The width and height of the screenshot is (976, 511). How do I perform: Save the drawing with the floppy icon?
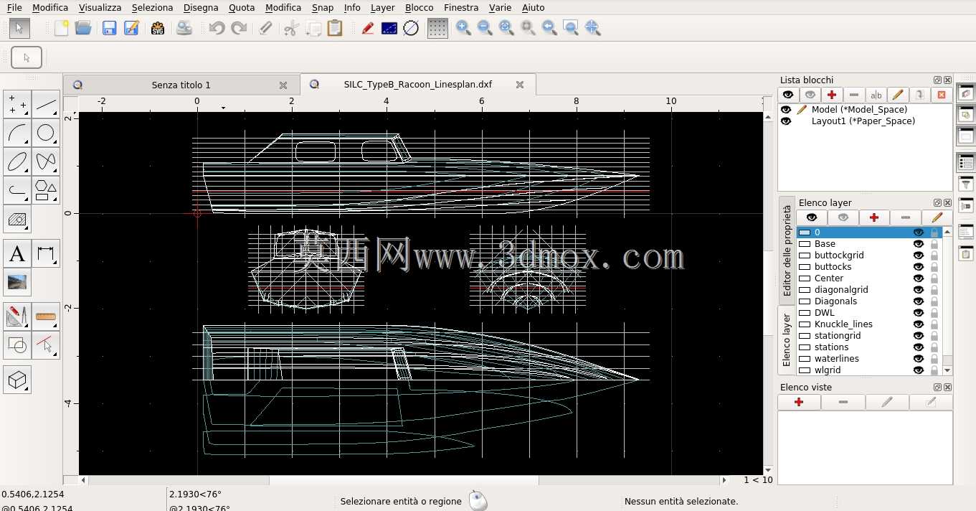click(x=109, y=28)
